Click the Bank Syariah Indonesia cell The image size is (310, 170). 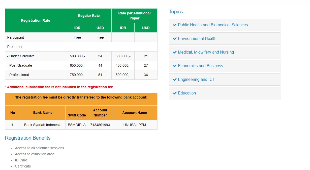tap(43, 125)
